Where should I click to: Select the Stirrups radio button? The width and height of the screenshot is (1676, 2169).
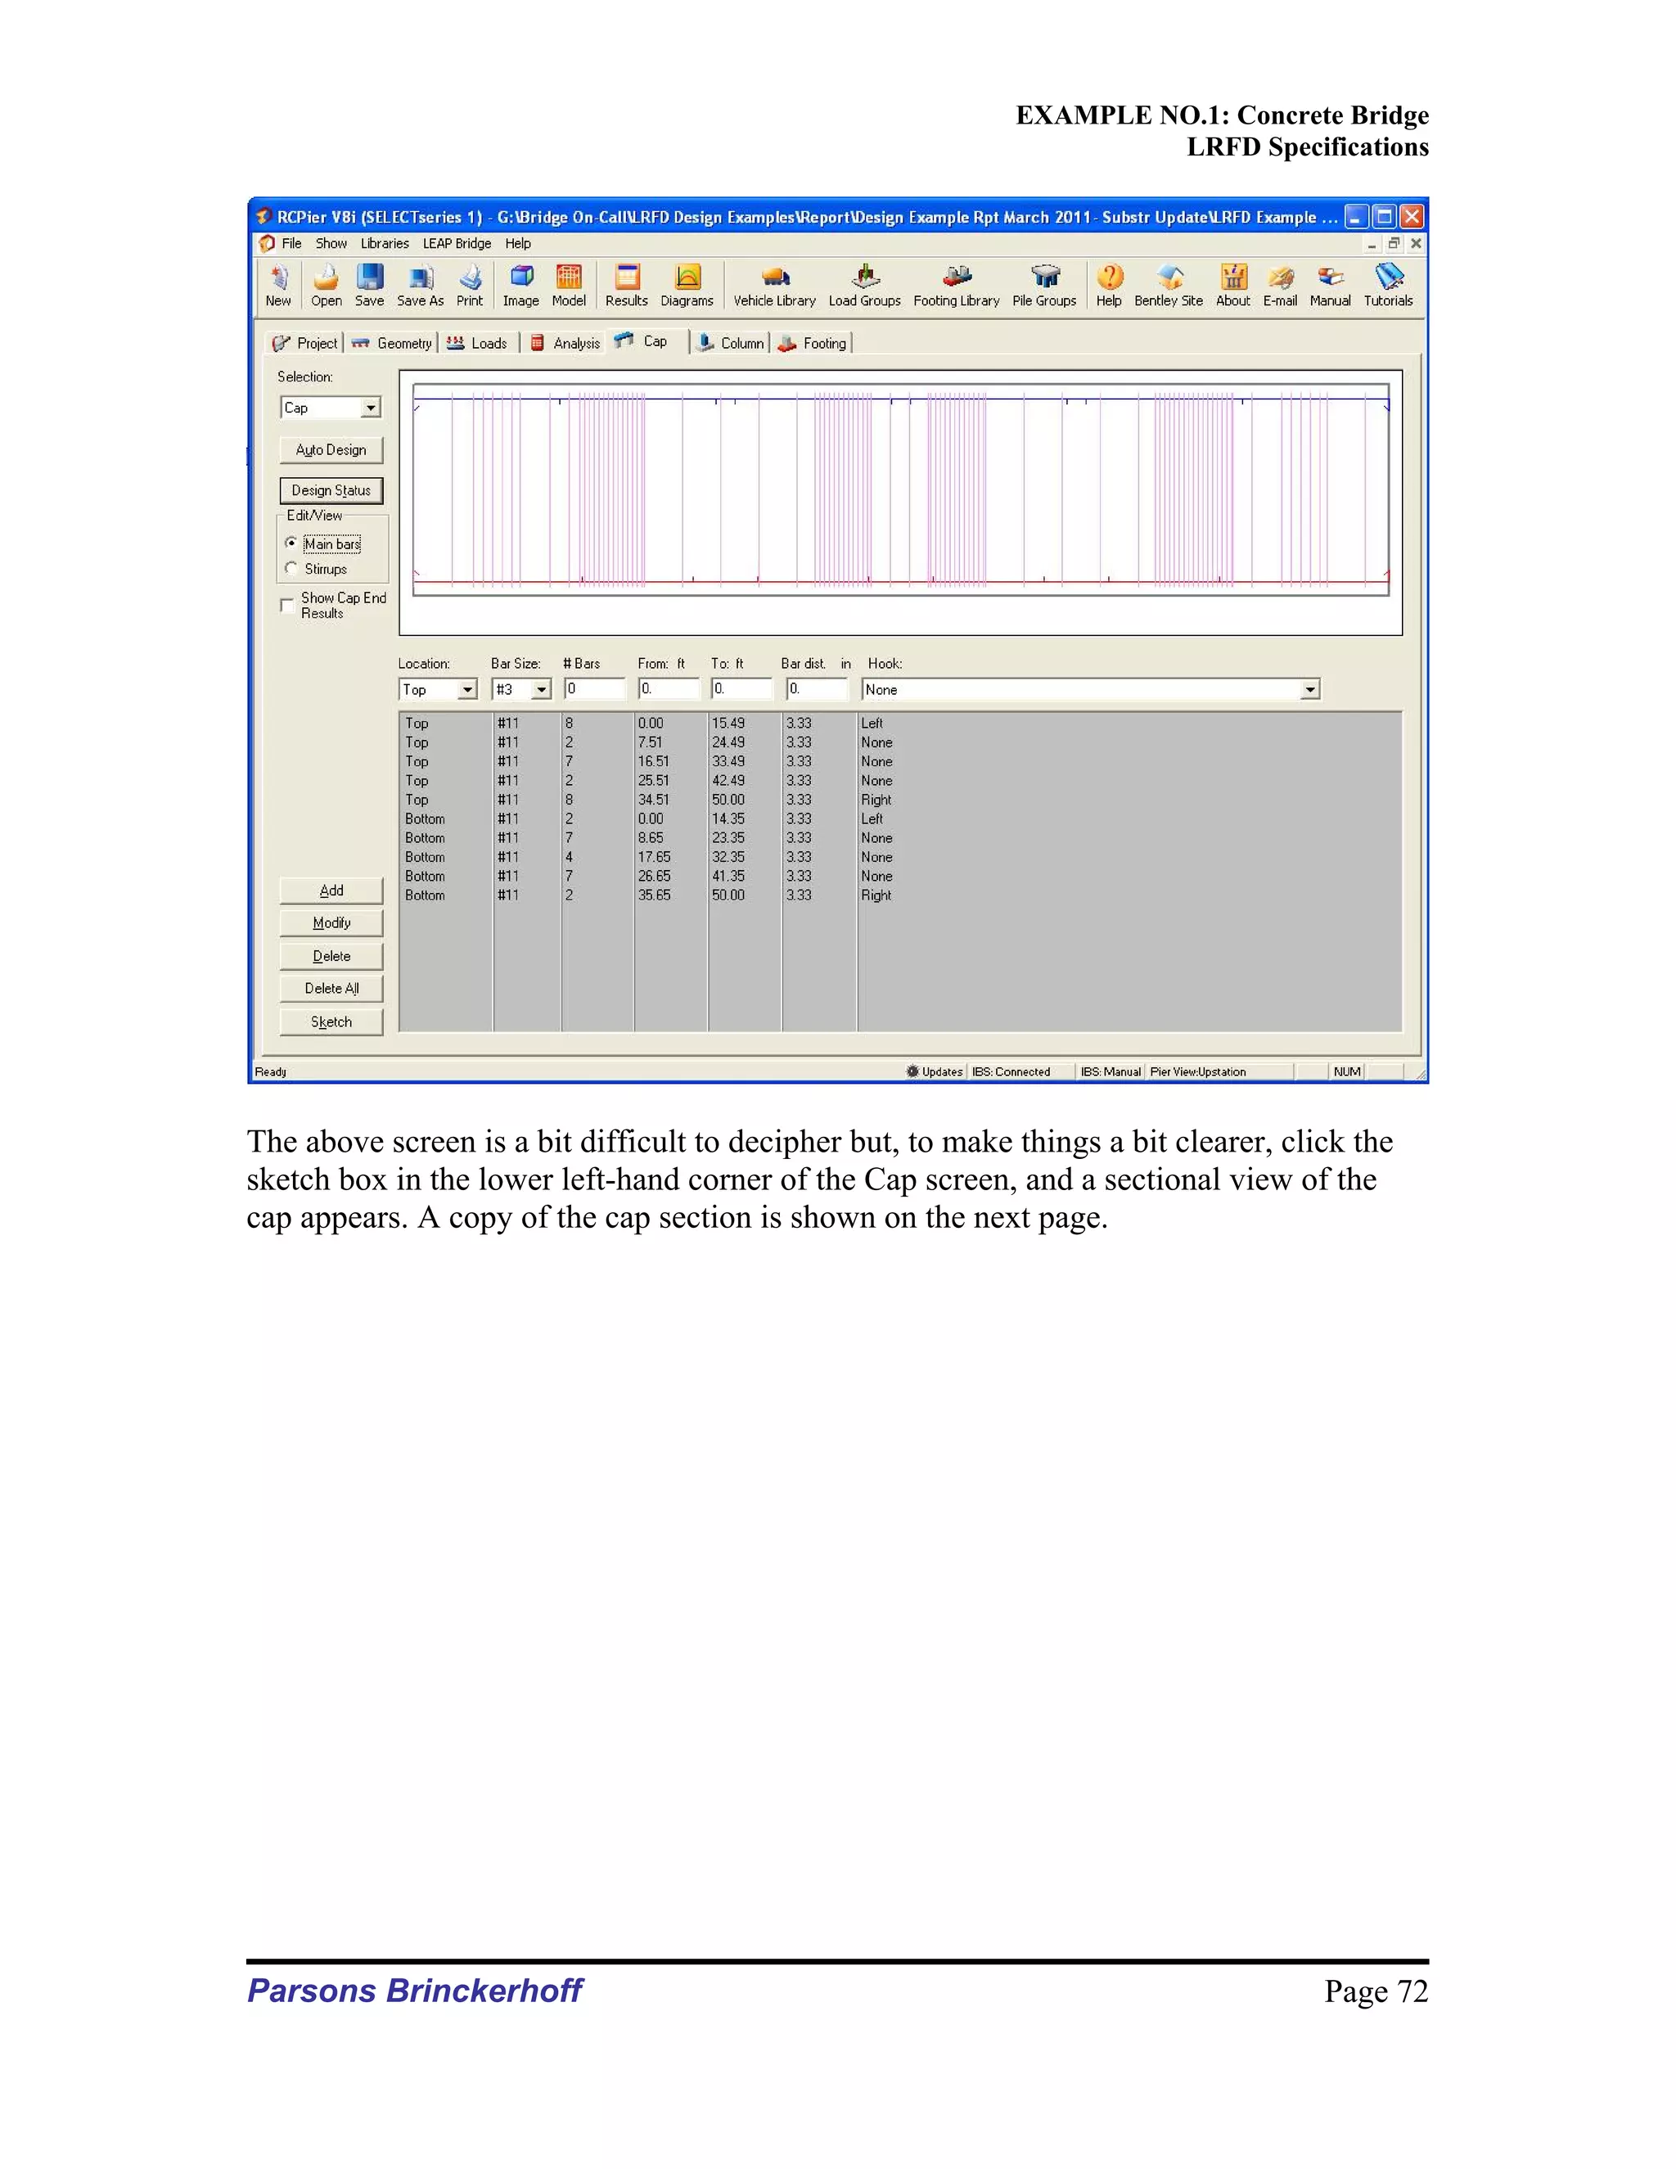(291, 568)
